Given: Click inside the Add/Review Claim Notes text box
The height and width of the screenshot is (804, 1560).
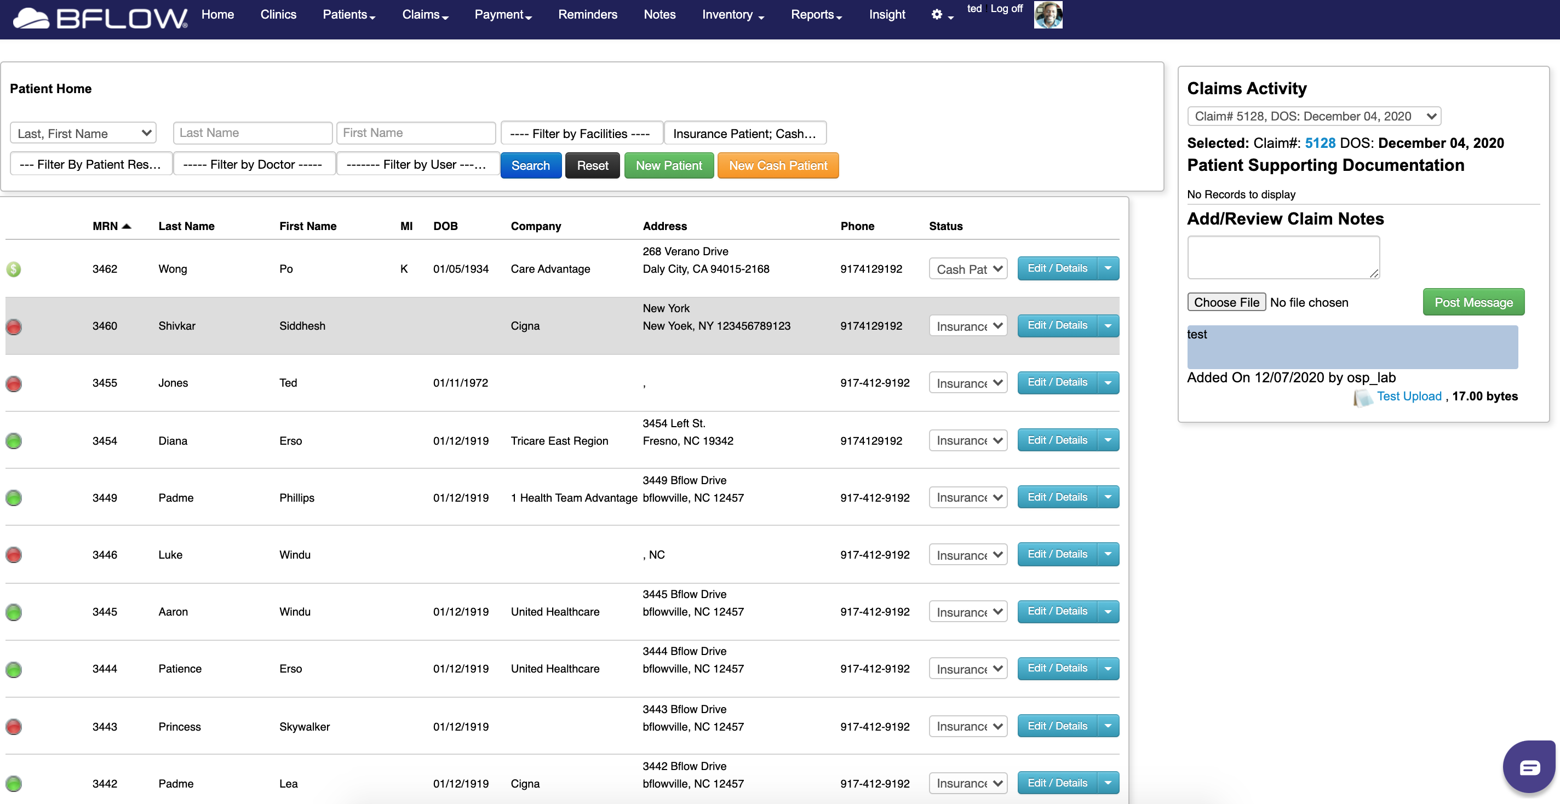Looking at the screenshot, I should (1283, 257).
